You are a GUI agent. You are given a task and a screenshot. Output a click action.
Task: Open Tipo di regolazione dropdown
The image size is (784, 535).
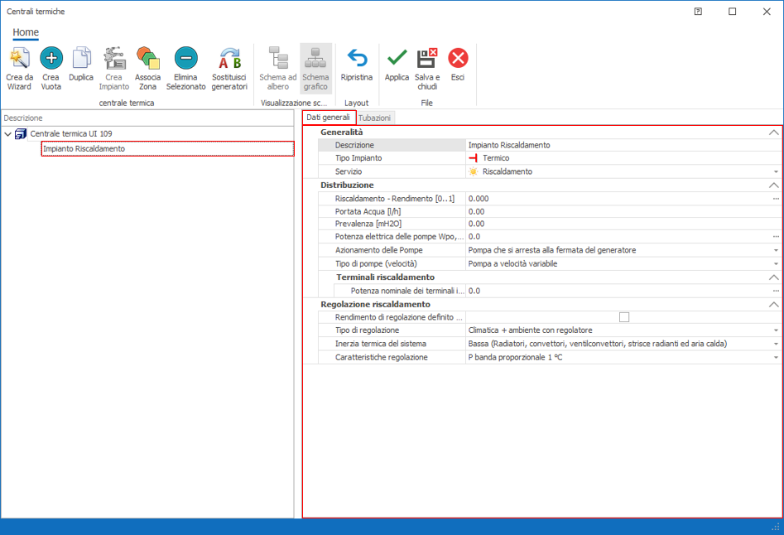point(776,330)
